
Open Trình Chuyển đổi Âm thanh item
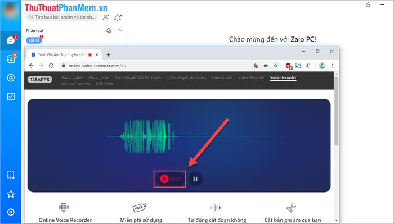[138, 77]
